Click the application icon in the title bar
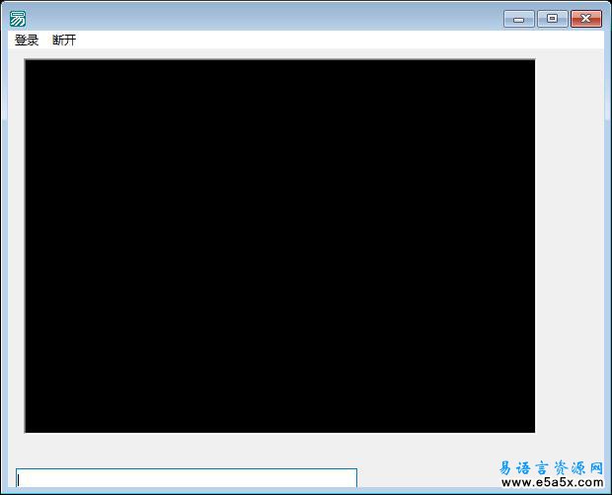This screenshot has height=495, width=612. (x=18, y=19)
